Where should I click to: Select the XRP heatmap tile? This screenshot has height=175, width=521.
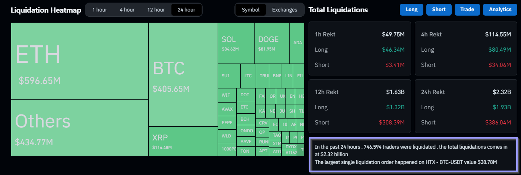point(183,141)
